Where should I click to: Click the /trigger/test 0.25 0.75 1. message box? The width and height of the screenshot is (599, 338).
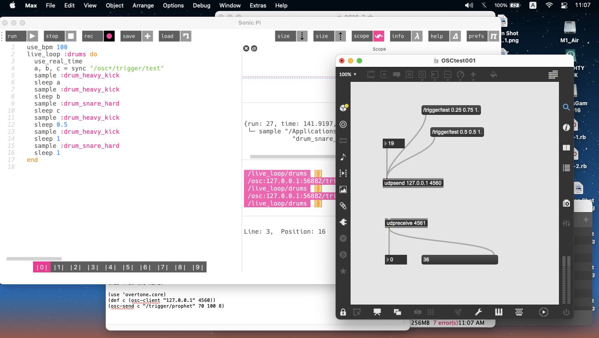coord(451,110)
